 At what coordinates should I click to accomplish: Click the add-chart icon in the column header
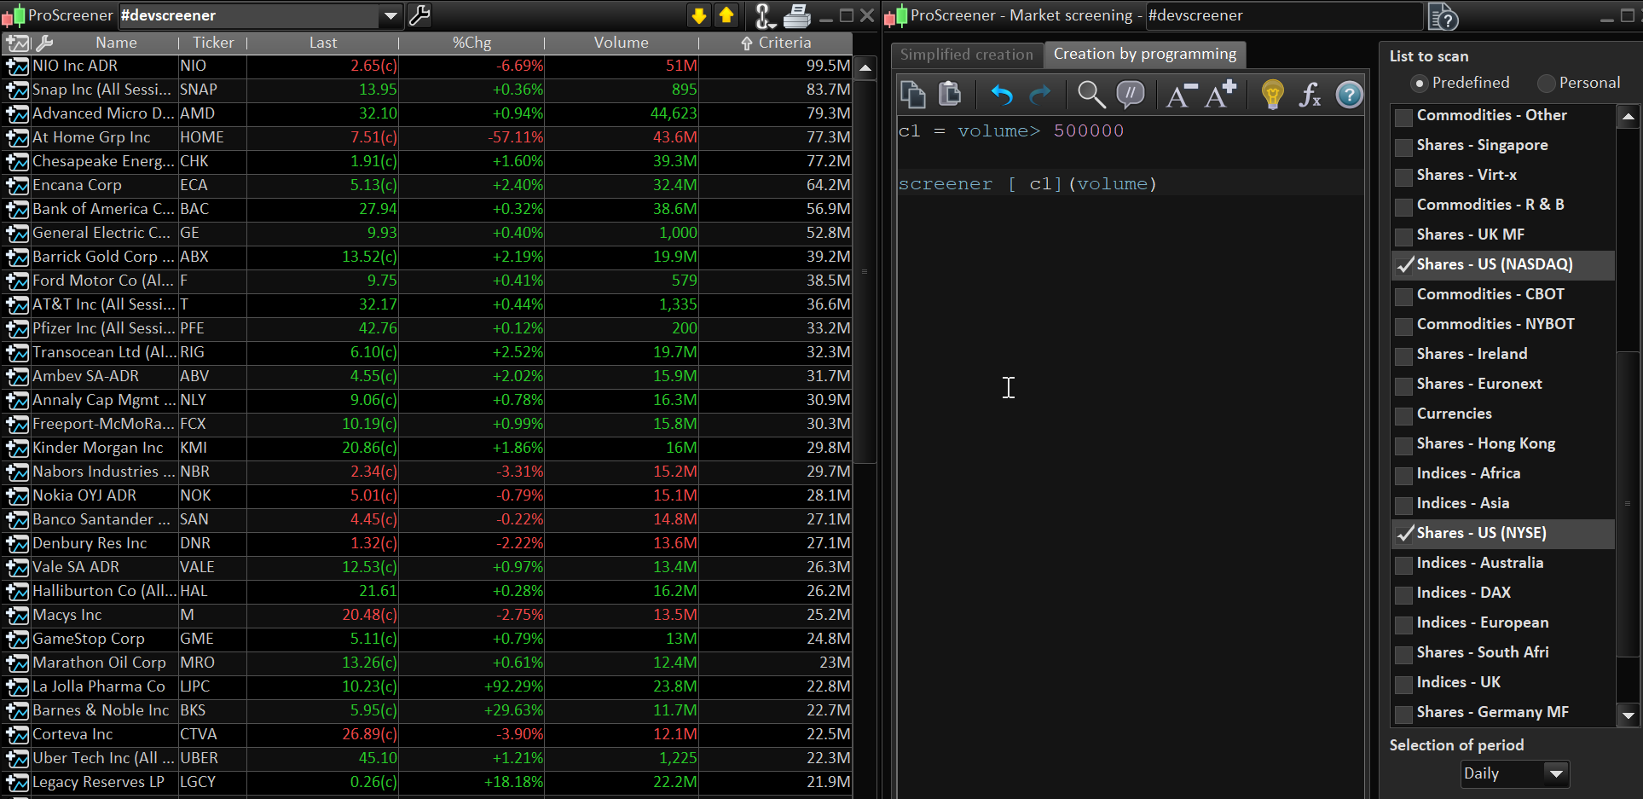(x=17, y=43)
